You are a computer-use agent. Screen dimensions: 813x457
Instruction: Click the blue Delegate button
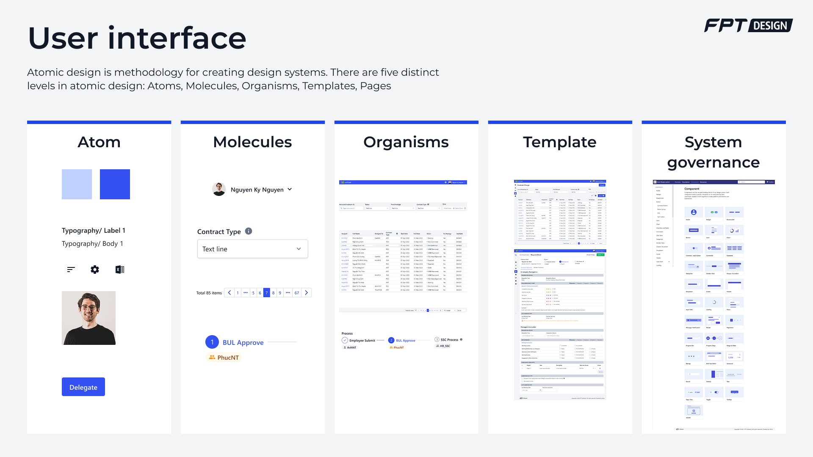pyautogui.click(x=83, y=387)
